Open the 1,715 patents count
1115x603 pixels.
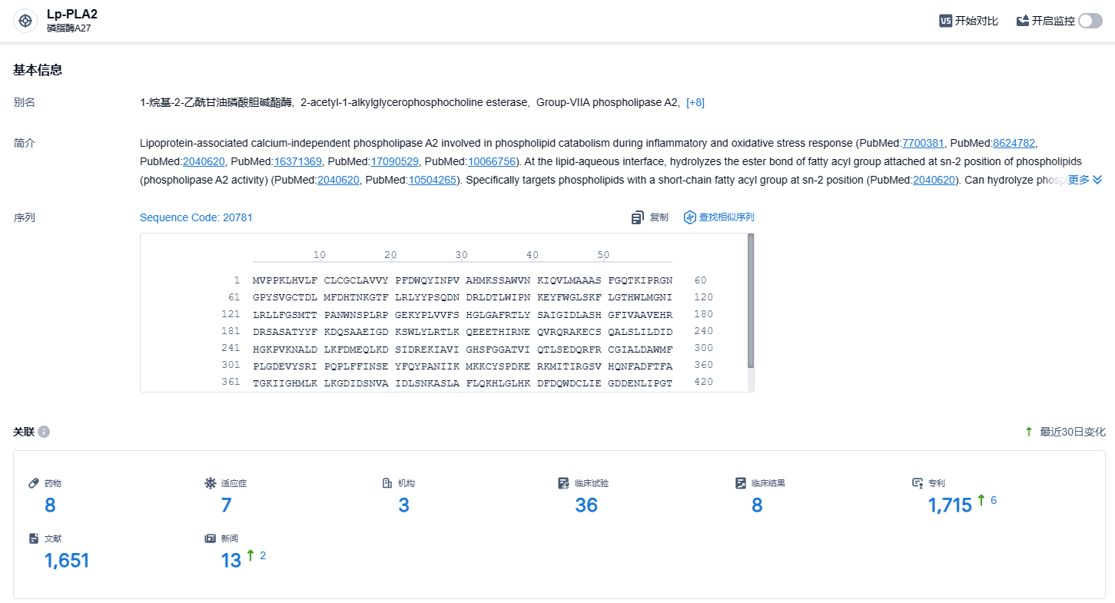950,505
